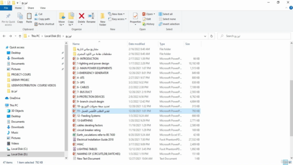
Task: Click Invert selection
Action: tap(169, 24)
